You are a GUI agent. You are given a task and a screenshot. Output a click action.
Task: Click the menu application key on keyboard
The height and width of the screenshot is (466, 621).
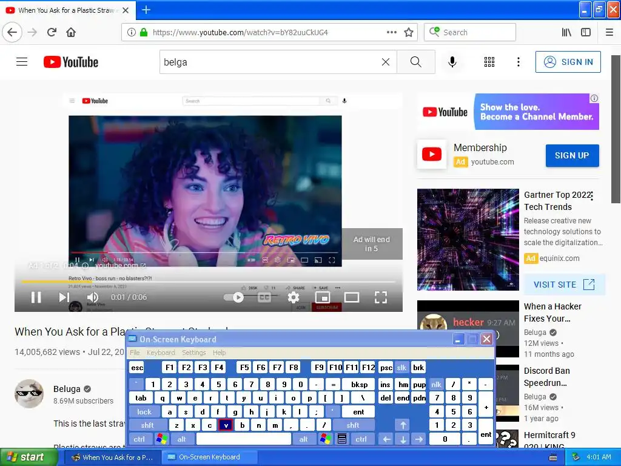(342, 439)
